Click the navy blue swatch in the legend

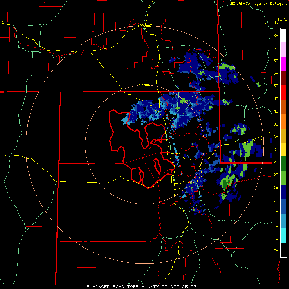pos(284,192)
